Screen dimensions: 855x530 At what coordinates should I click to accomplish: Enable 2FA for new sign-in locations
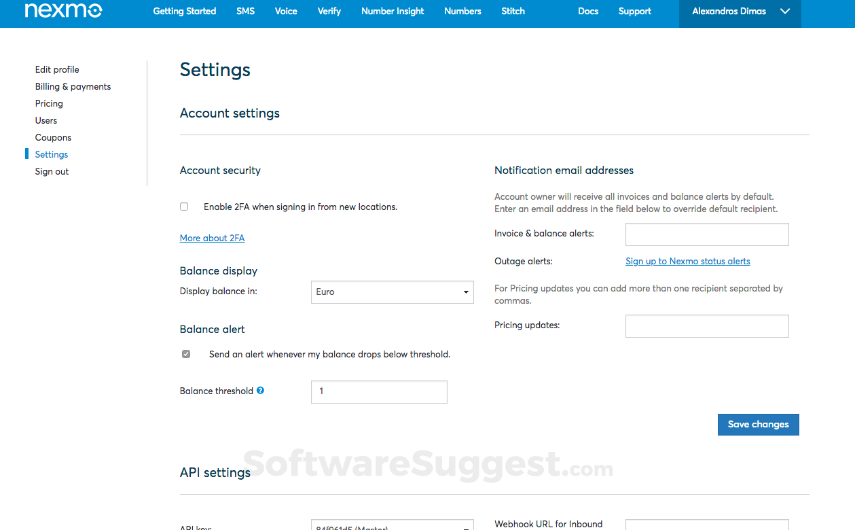point(183,206)
